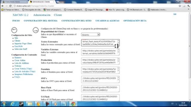
Task: Open the Importar Page Client link
Action: coord(23,44)
